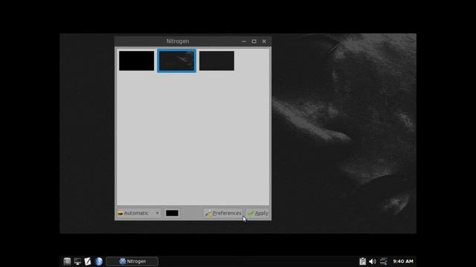Select the third dark gray wallpaper thumbnail
This screenshot has width=476, height=267.
(x=216, y=61)
